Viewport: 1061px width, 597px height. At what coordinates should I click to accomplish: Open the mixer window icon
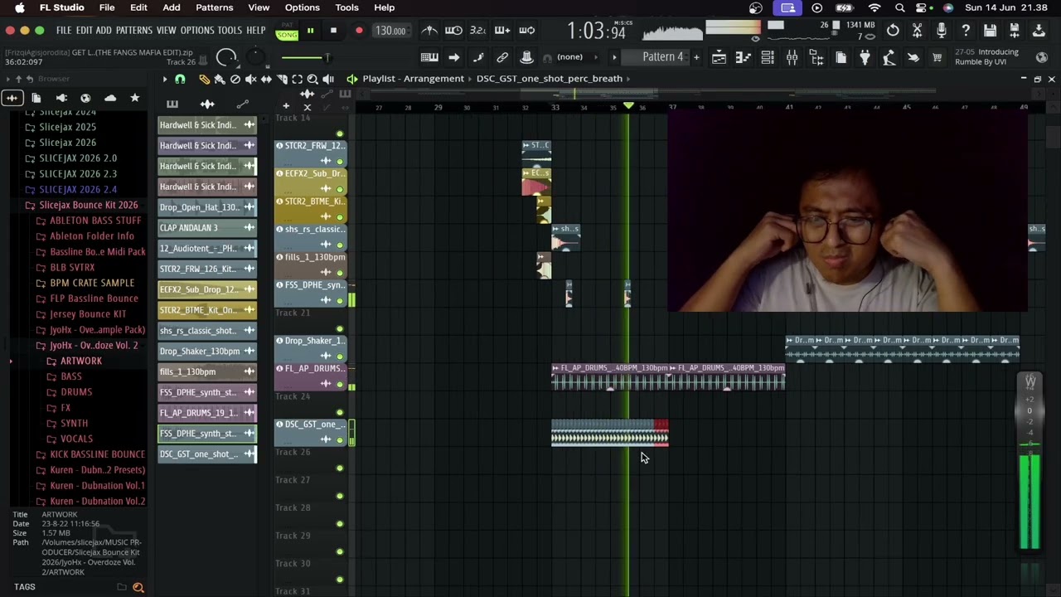(x=792, y=57)
